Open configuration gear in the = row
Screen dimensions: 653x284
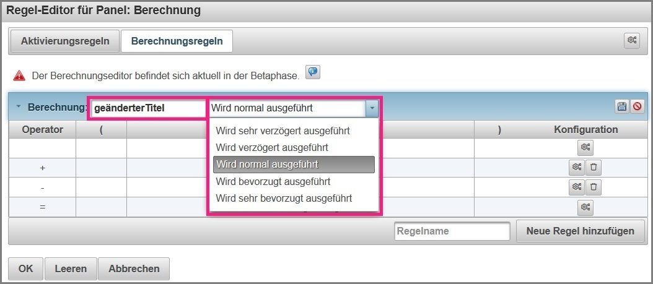pos(585,207)
